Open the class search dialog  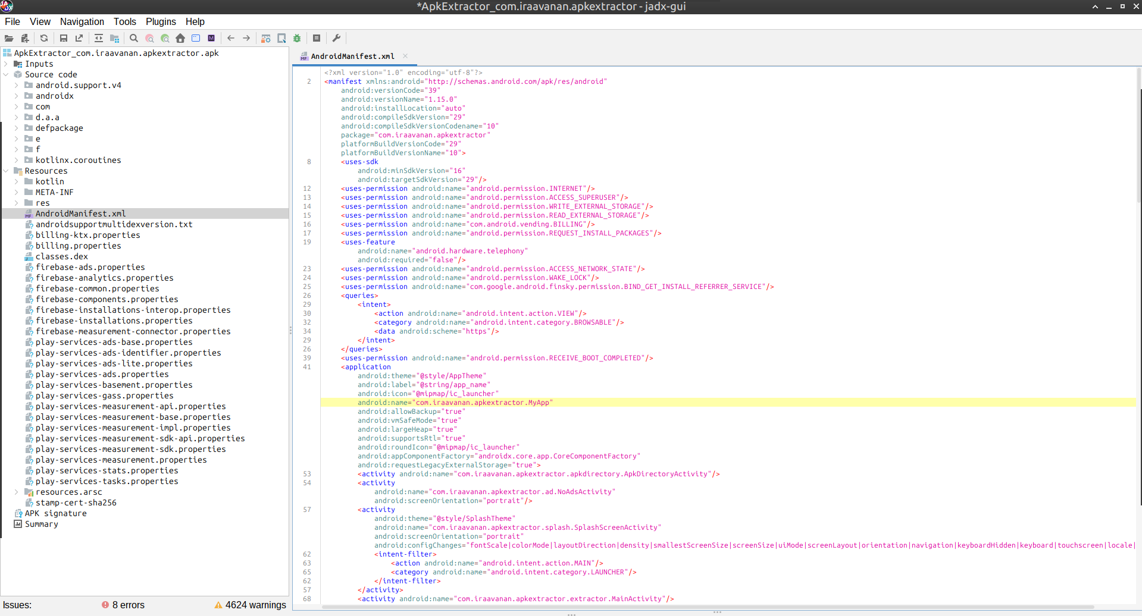point(150,38)
